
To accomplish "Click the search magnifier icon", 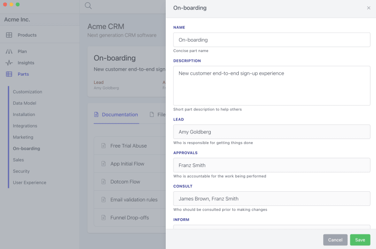I will (x=88, y=6).
